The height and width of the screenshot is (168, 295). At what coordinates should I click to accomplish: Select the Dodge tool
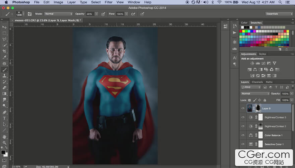pos(4,106)
